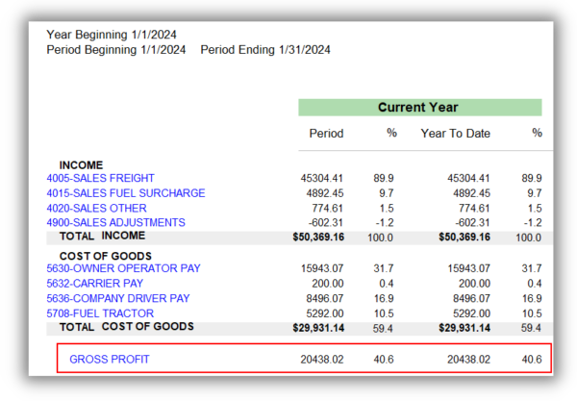Open the 5636-COMPANY DRIVER PAY link
This screenshot has width=577, height=401.
click(x=117, y=298)
